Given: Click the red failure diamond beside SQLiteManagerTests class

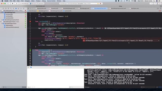Looking at the screenshot, I should coord(25,12).
